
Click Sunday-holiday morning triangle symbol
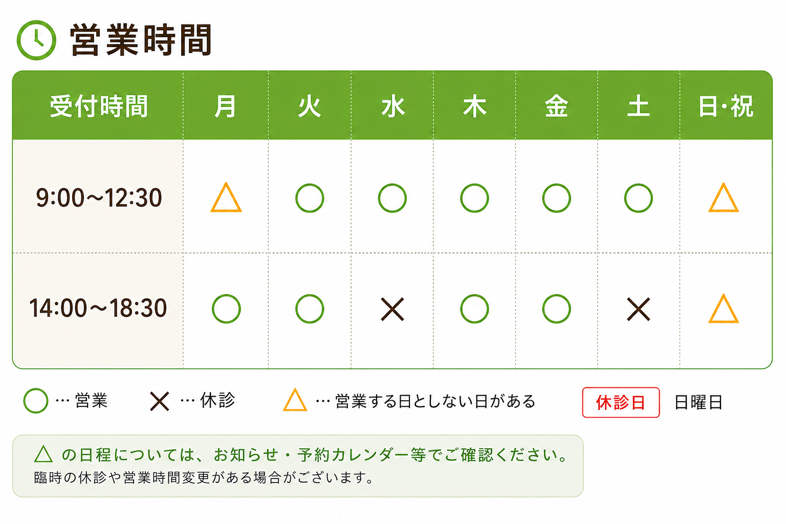point(724,198)
